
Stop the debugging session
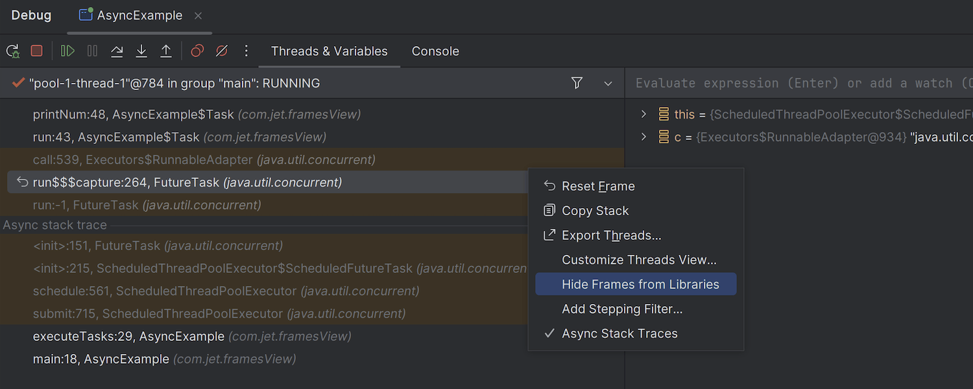[37, 51]
